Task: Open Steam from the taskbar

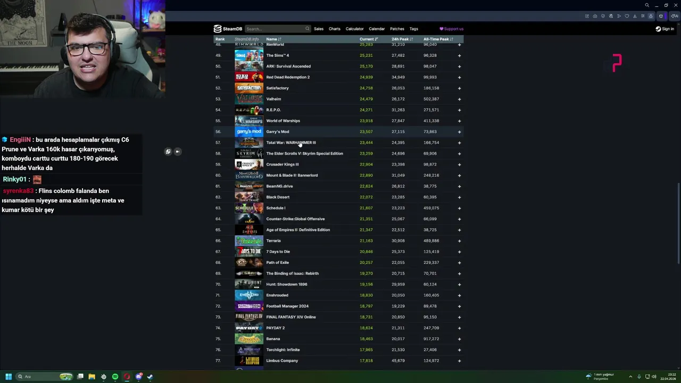Action: click(x=150, y=377)
